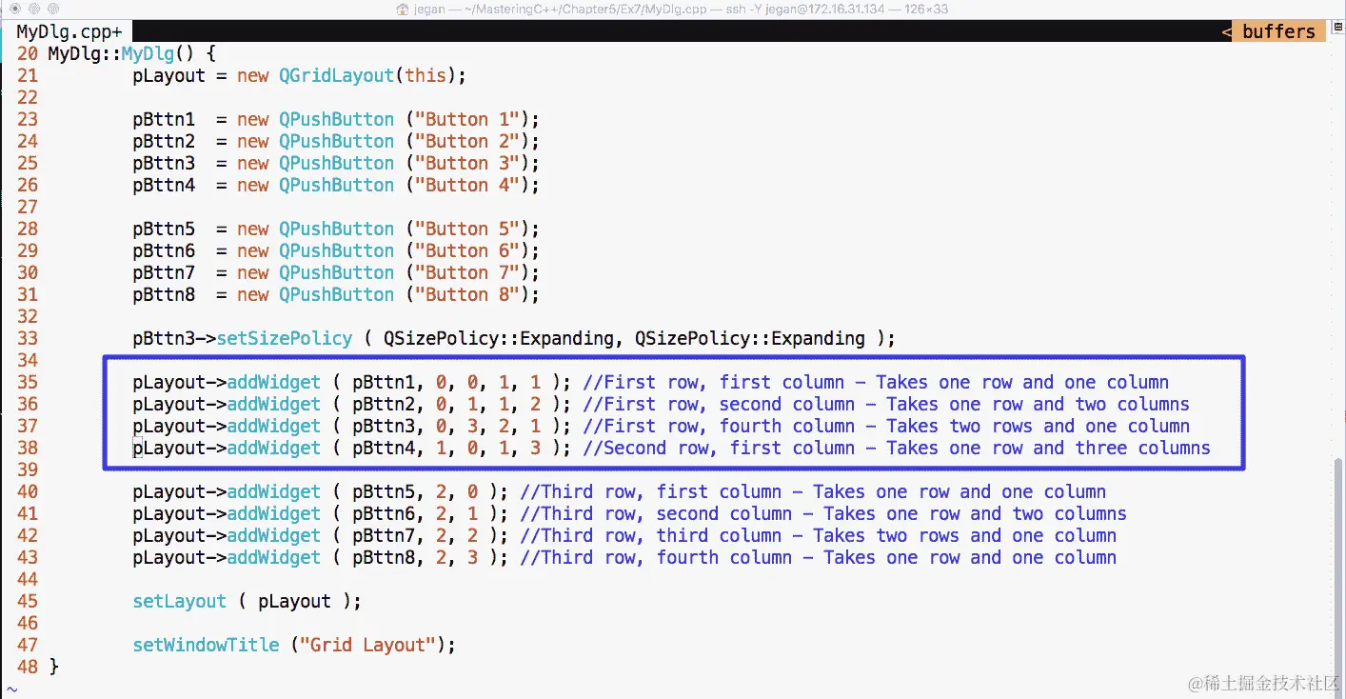This screenshot has width=1346, height=699.
Task: Click line number 44
Action: 27,579
